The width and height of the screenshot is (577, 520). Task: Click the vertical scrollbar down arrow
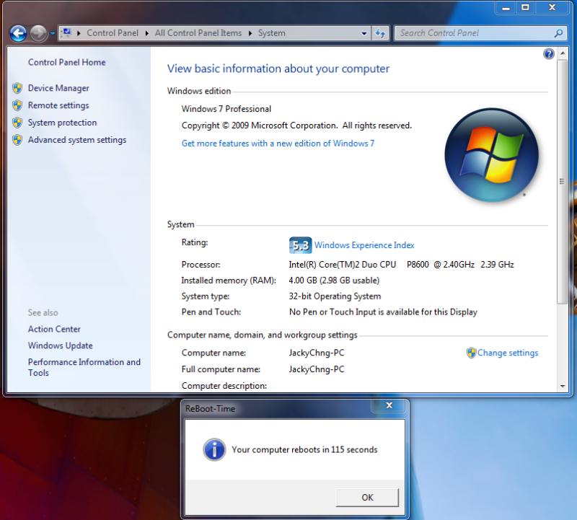(562, 387)
